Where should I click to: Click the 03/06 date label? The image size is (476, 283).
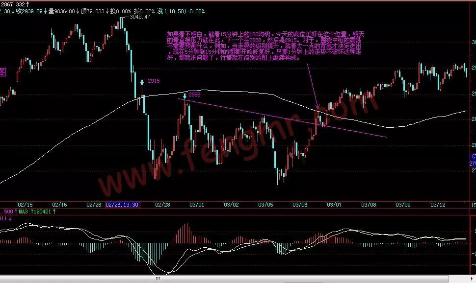pos(300,205)
